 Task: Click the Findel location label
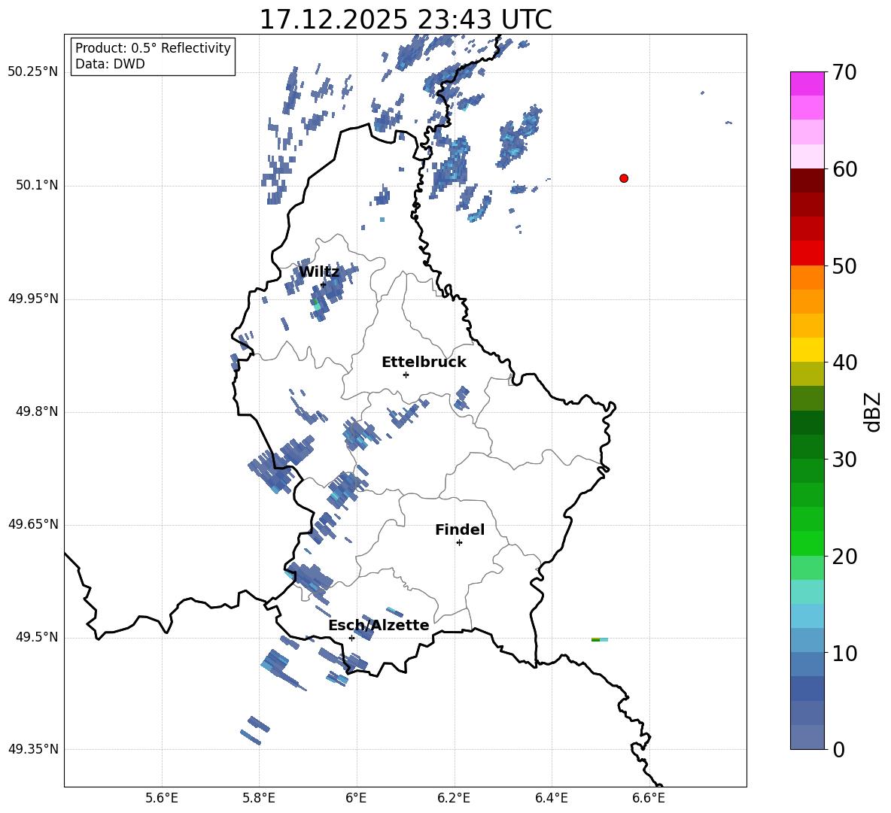460,529
